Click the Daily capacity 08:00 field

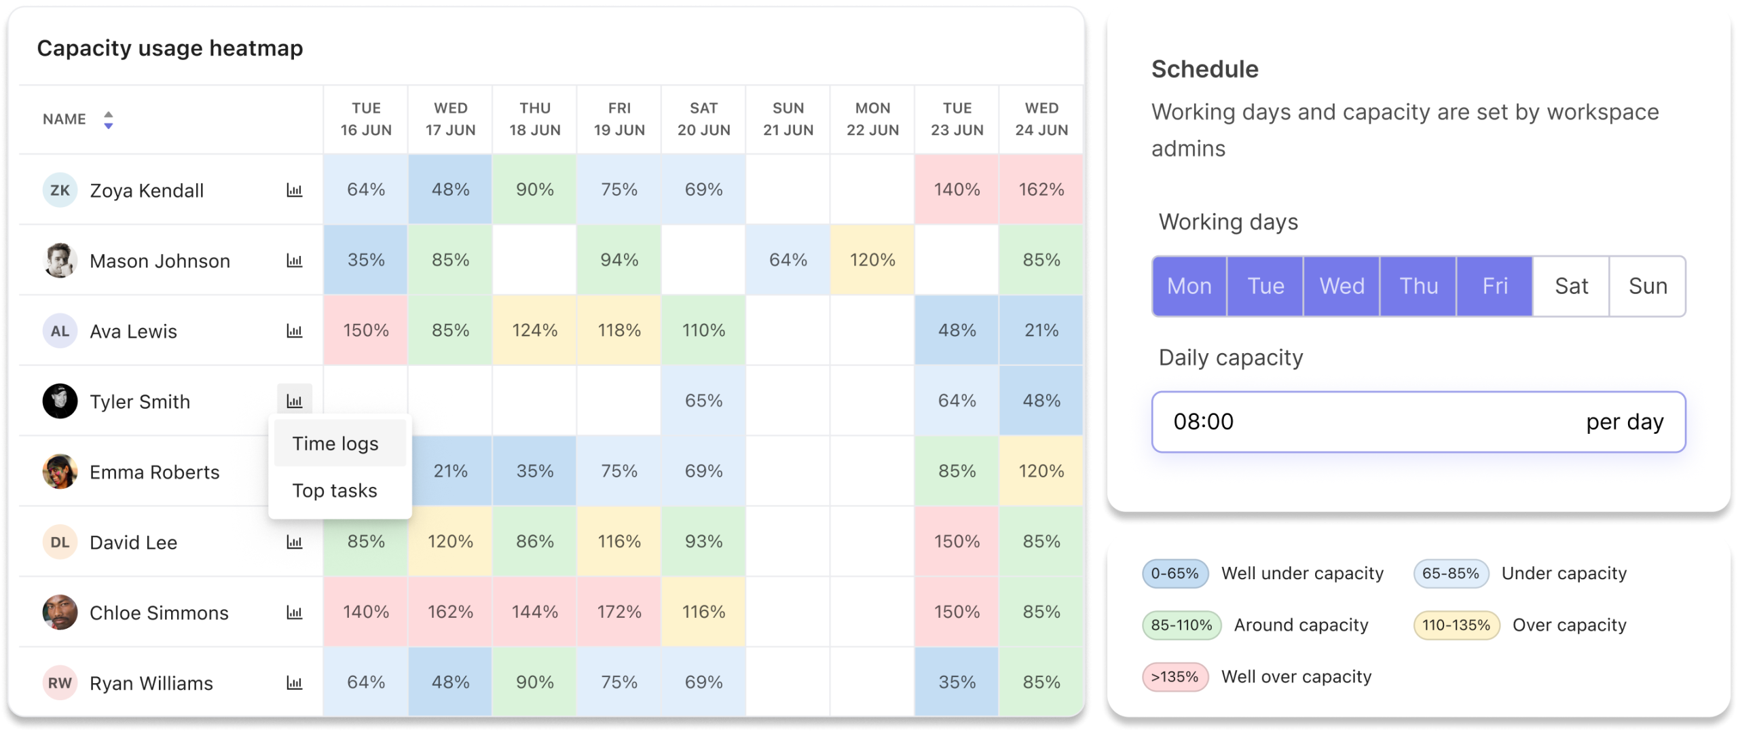(1418, 422)
